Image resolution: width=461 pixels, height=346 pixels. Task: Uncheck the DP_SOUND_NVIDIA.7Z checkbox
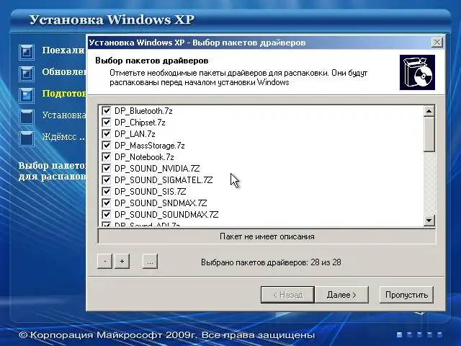tap(106, 168)
